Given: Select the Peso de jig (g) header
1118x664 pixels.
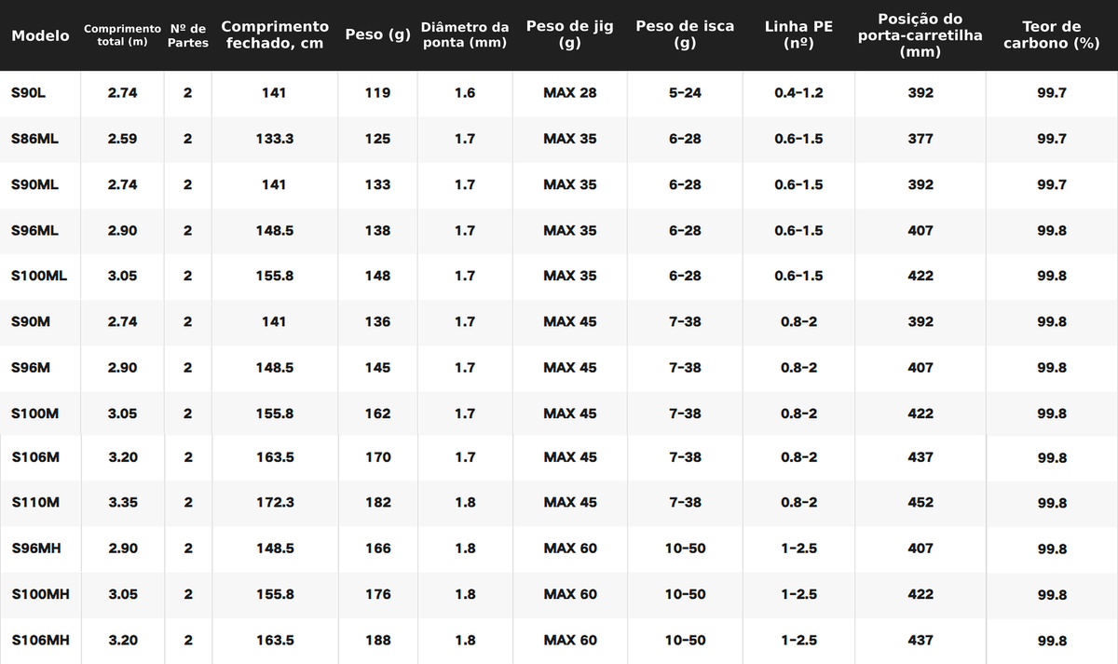Looking at the screenshot, I should tap(569, 35).
